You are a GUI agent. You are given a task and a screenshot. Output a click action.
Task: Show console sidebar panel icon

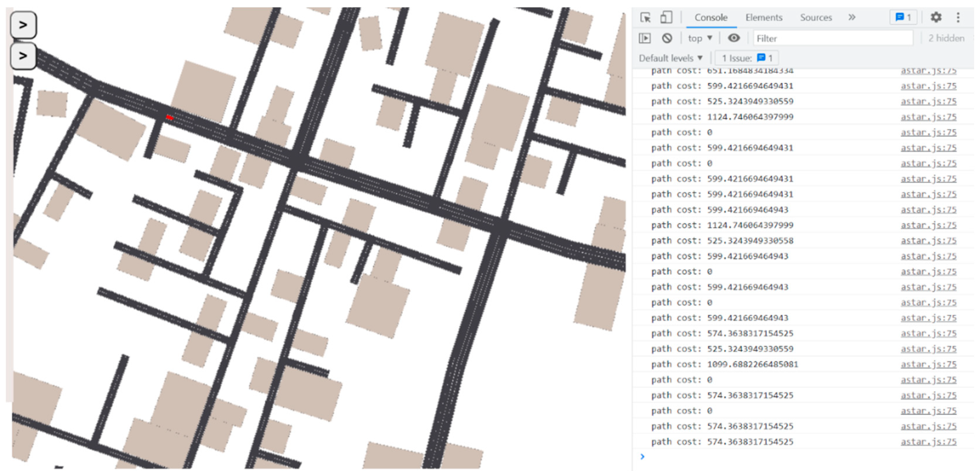pos(644,38)
